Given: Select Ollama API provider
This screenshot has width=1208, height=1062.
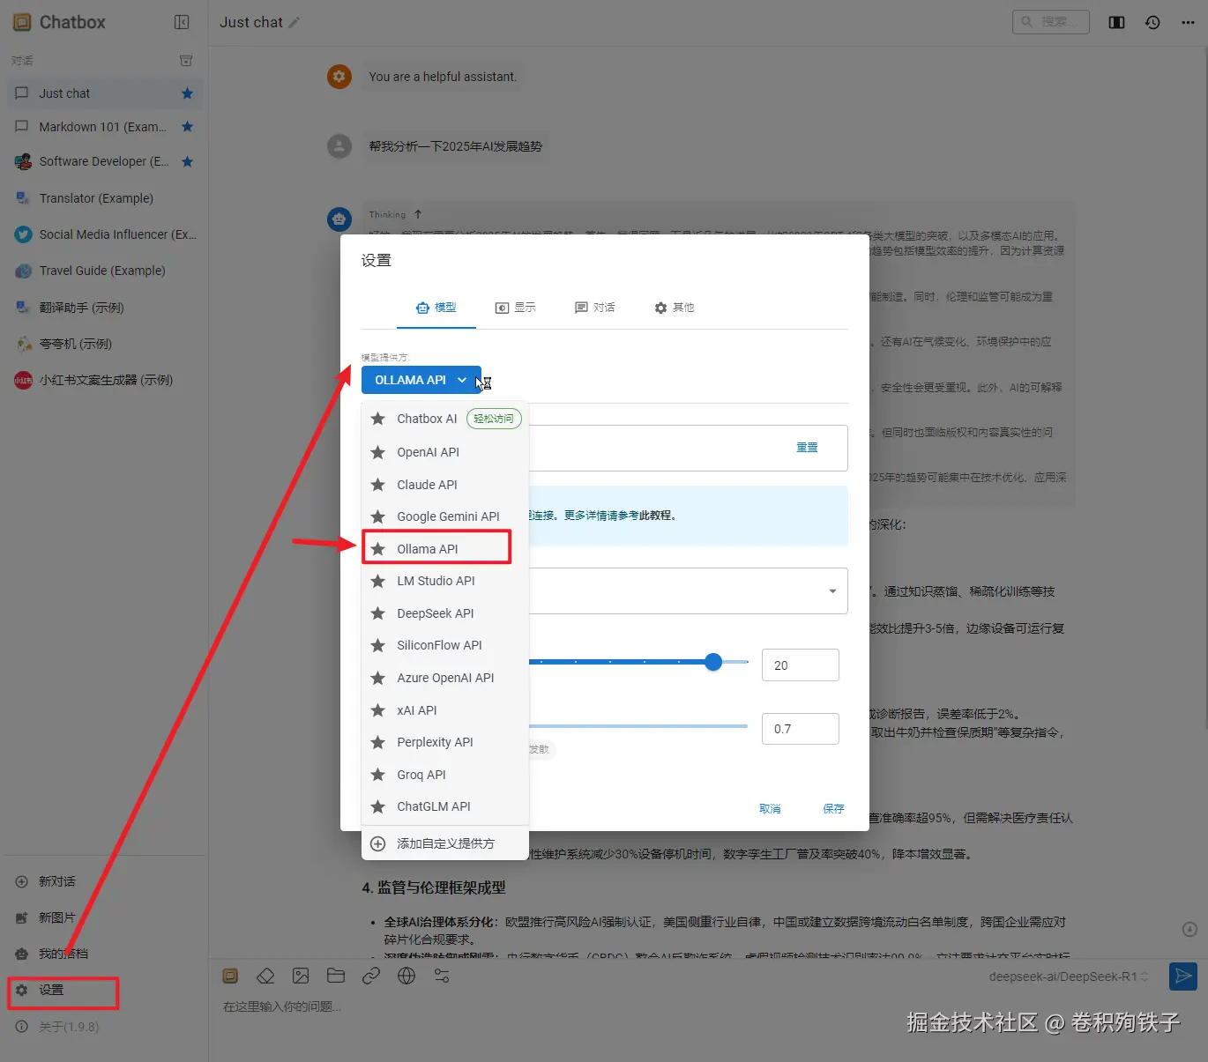Looking at the screenshot, I should 445,549.
